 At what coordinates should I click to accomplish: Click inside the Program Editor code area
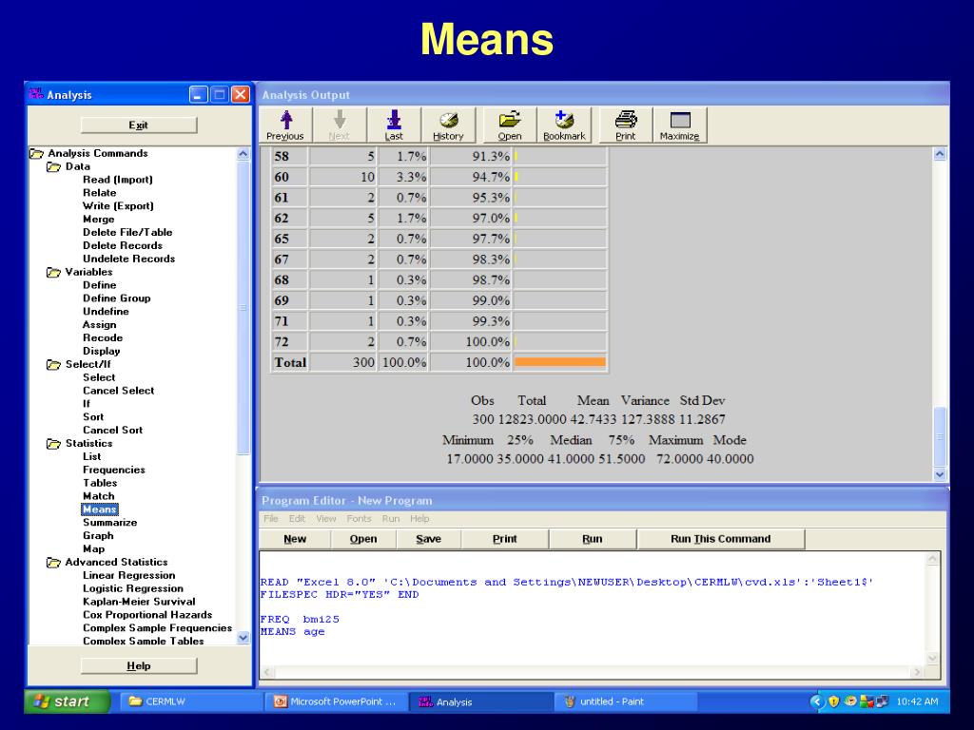point(594,608)
